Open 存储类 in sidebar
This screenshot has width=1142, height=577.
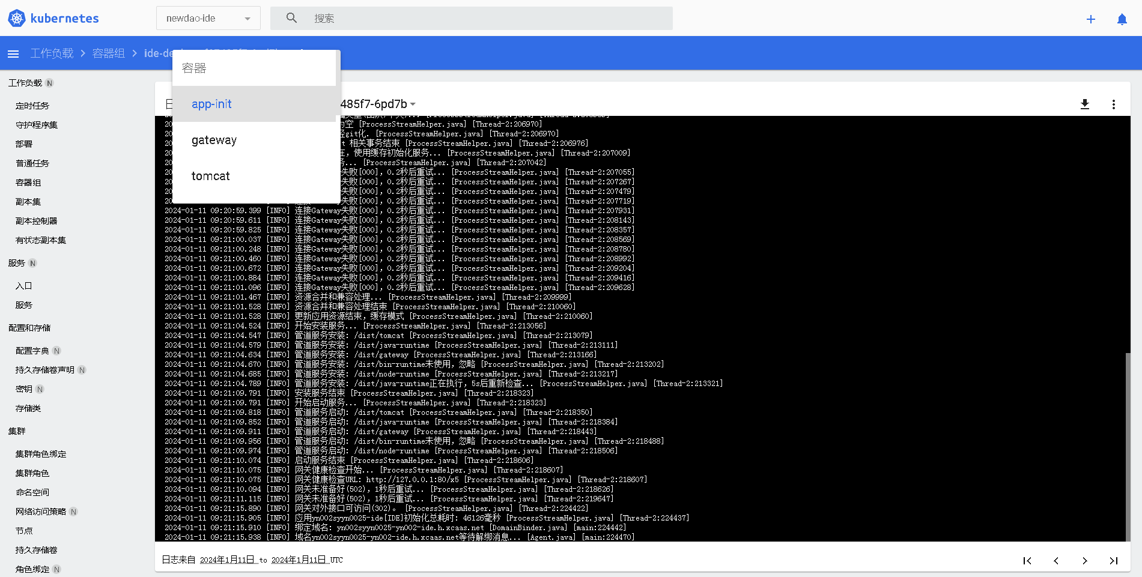(x=28, y=408)
